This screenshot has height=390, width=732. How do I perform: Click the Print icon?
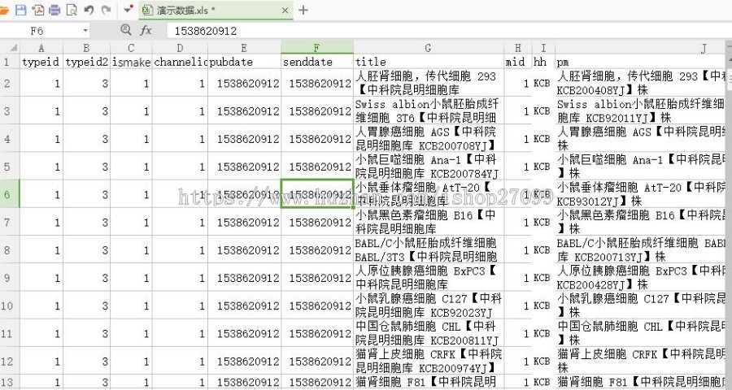tap(54, 10)
